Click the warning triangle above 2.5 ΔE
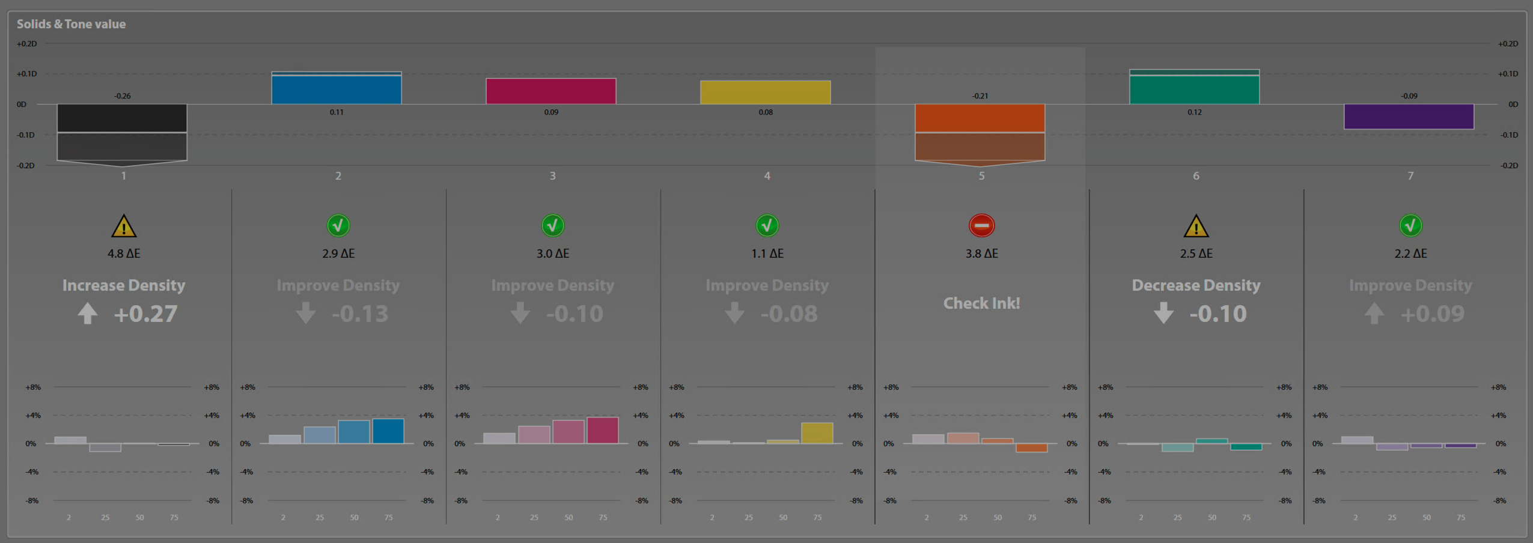Viewport: 1533px width, 543px height. [1196, 226]
